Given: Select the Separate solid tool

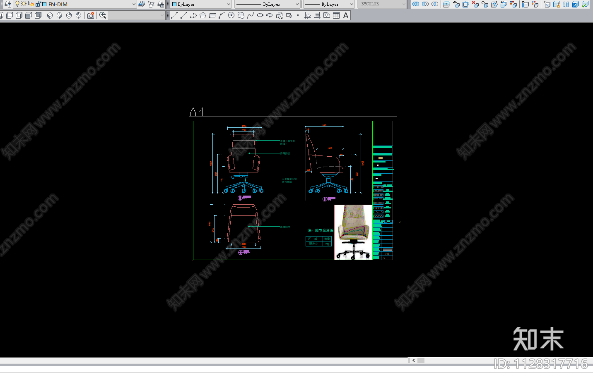Looking at the screenshot, I should click(566, 4).
